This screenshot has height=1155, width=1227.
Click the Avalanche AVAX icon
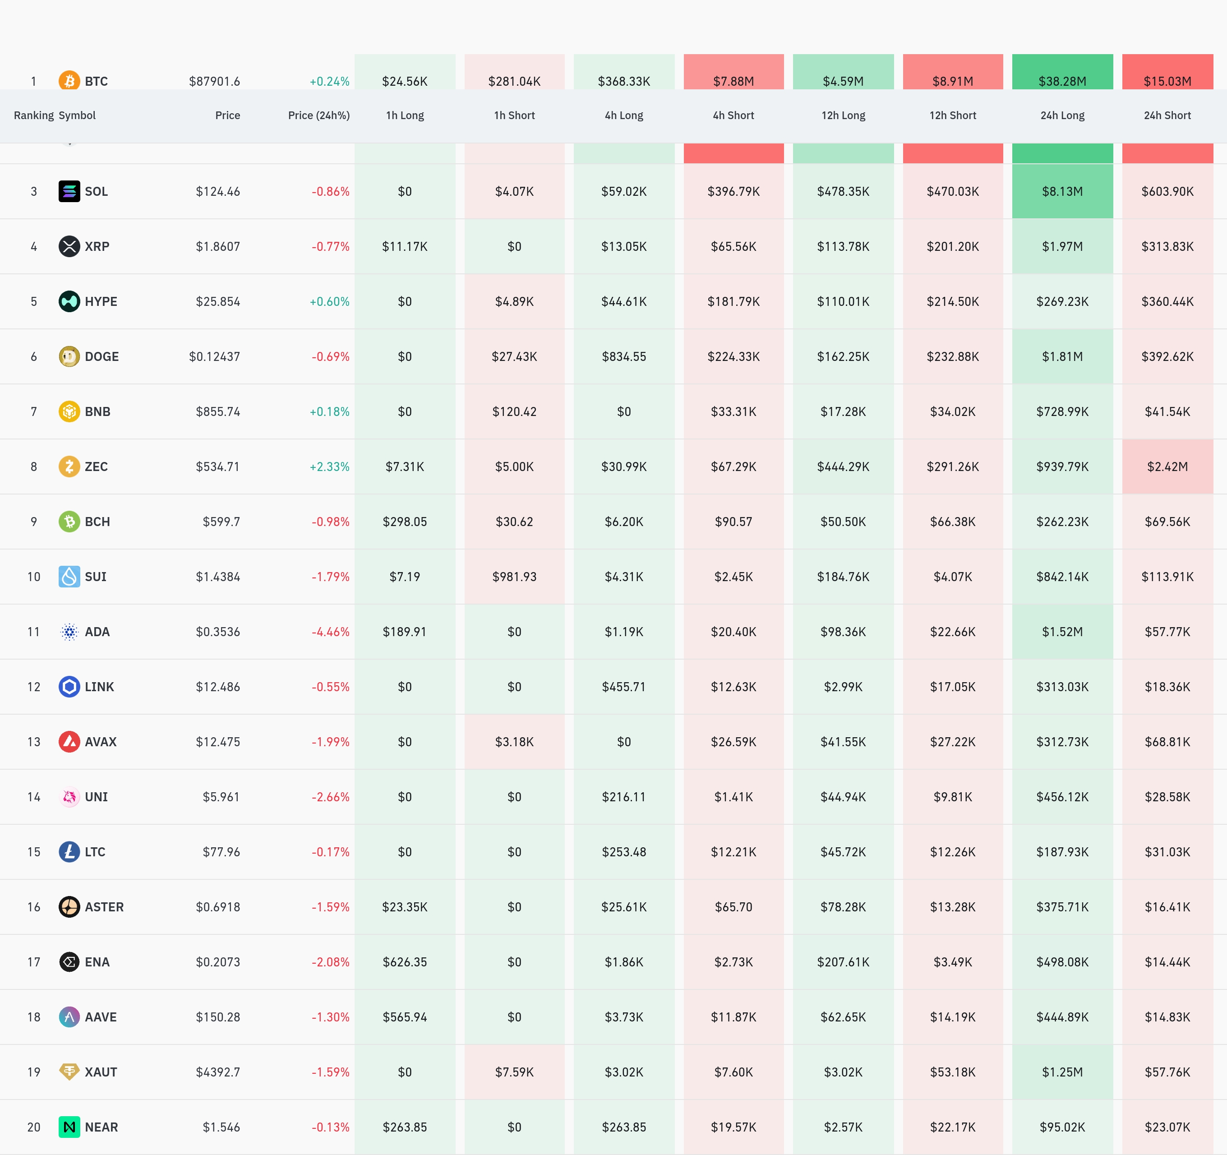69,741
